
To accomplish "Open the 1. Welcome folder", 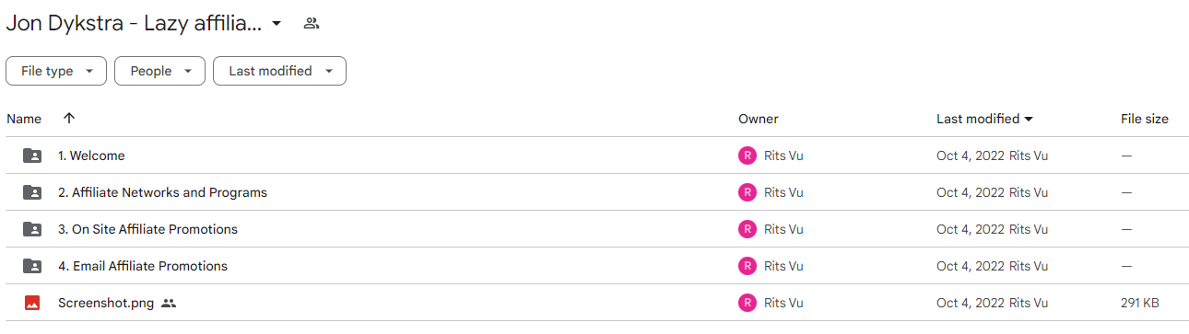I will (91, 155).
